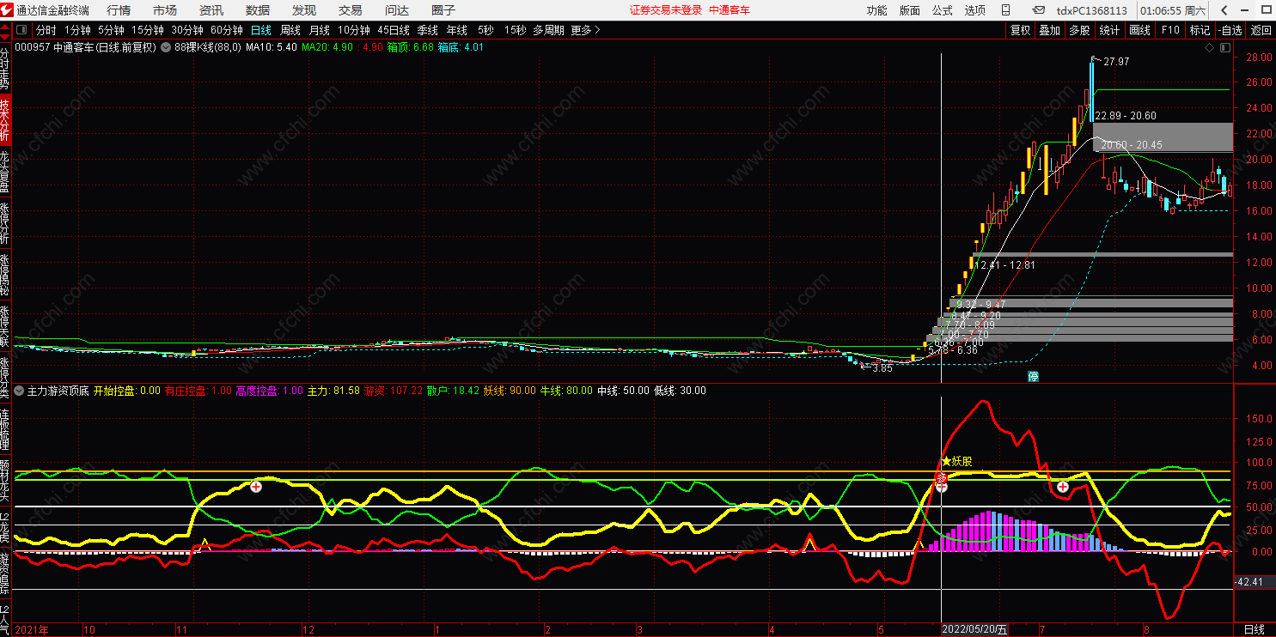Switch to 分时 period

coord(46,30)
